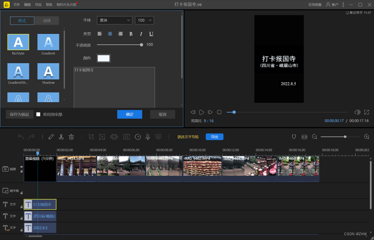This screenshot has height=240, width=374.
Task: Toggle lock on the 画中画 track
Action: 22,193
